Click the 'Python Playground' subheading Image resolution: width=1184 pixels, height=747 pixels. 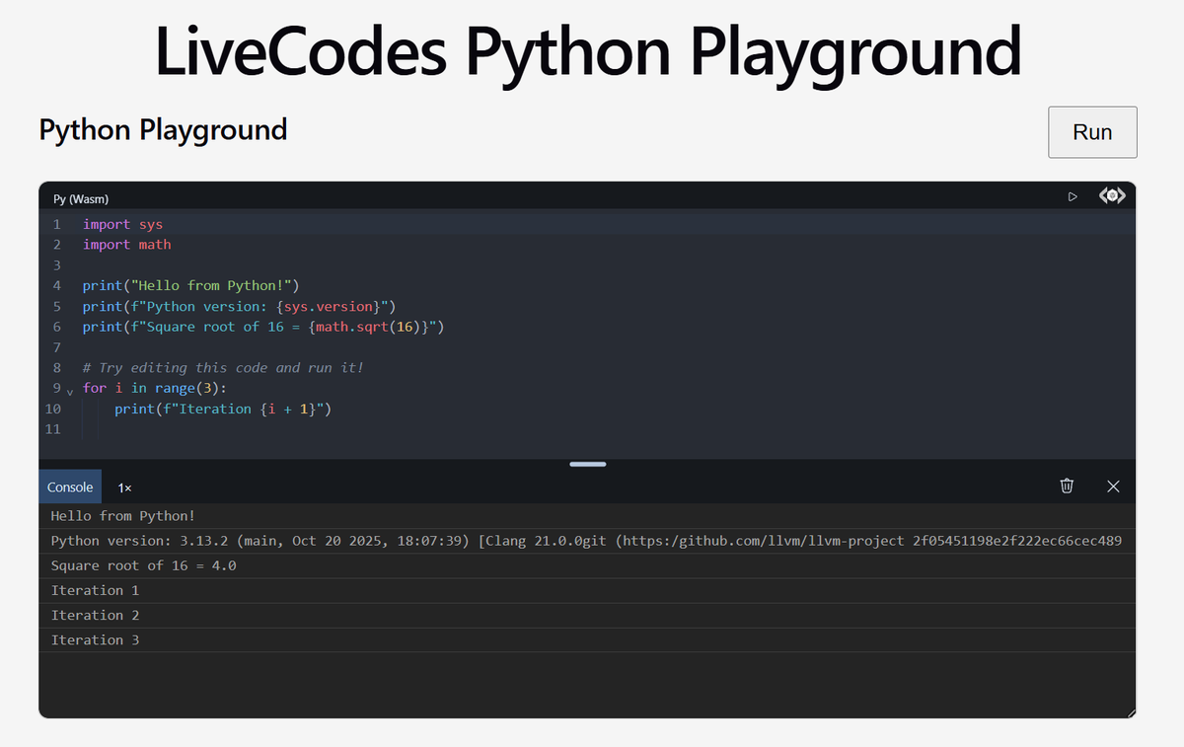163,129
